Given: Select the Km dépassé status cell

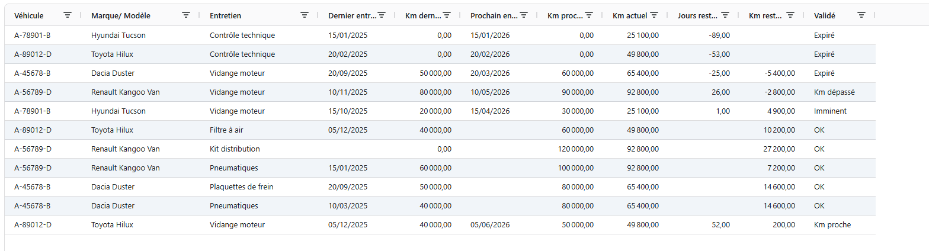Looking at the screenshot, I should tap(834, 92).
